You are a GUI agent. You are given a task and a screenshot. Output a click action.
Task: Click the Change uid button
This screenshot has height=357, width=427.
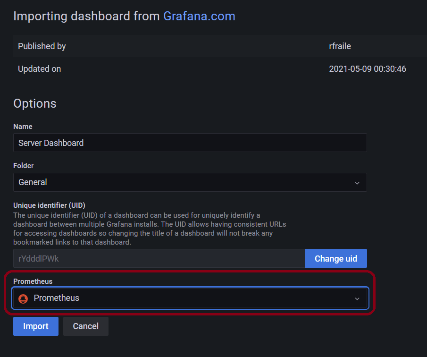(x=335, y=259)
